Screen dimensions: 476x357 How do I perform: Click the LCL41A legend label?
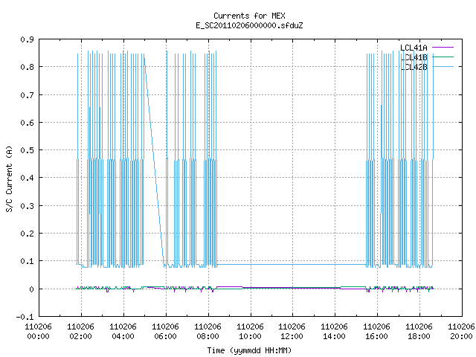(414, 48)
